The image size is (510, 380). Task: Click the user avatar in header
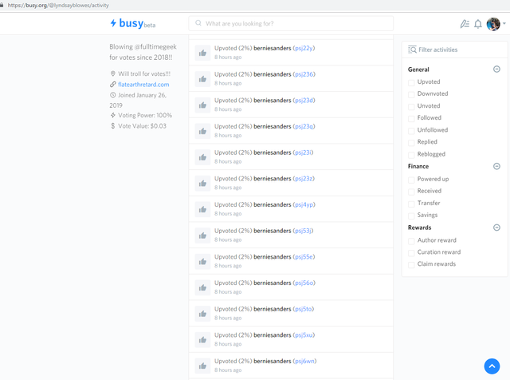point(493,24)
